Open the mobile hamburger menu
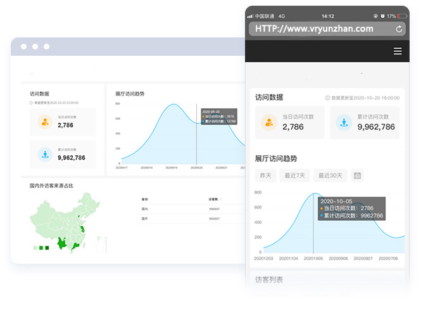Screen dimensions: 421x315 coord(397,51)
